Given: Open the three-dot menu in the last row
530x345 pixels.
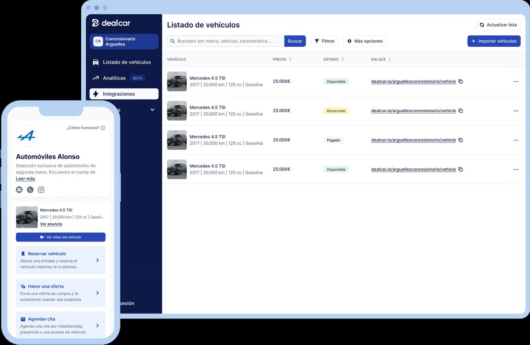Looking at the screenshot, I should pos(516,169).
